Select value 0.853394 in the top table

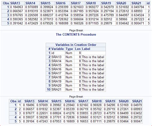62,11
